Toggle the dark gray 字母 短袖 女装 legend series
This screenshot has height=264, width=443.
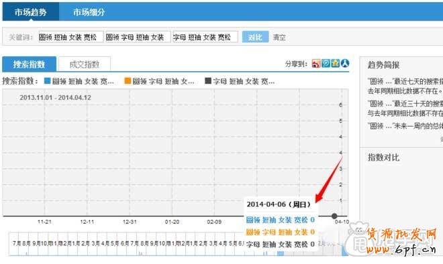208,81
